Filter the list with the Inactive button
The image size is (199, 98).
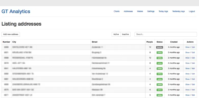[x=125, y=34]
